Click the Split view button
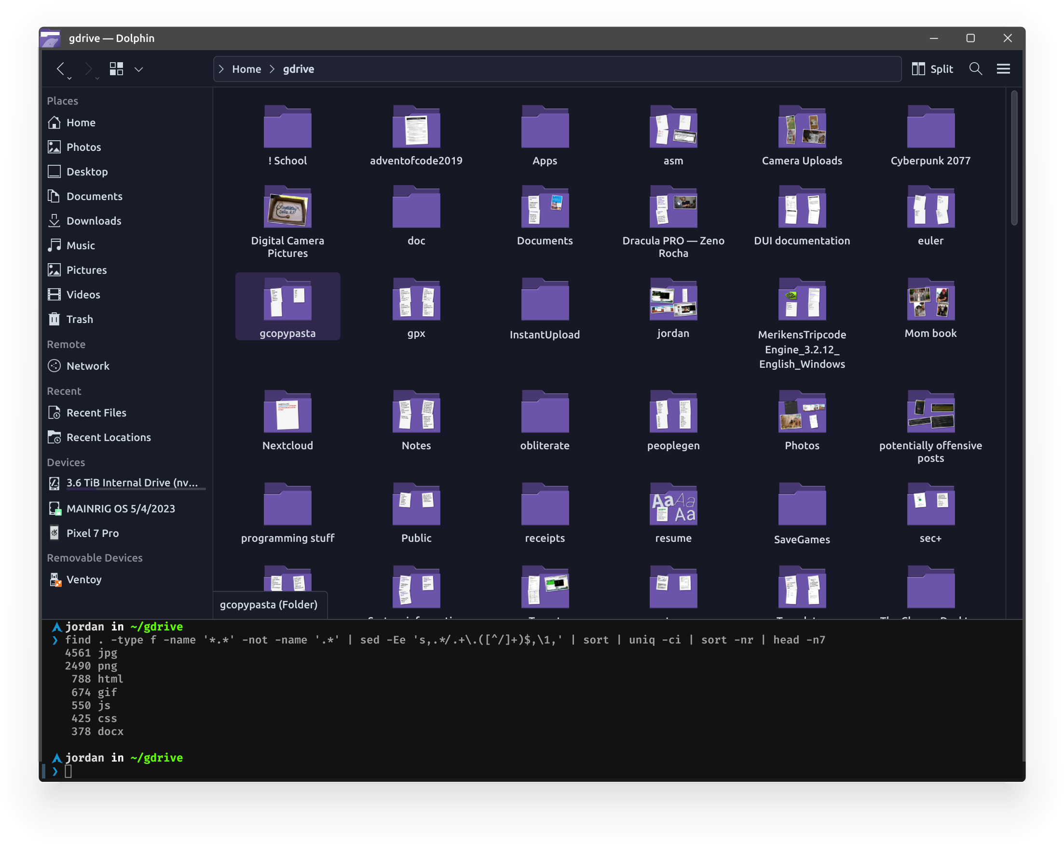The height and width of the screenshot is (844, 1064). coord(932,68)
